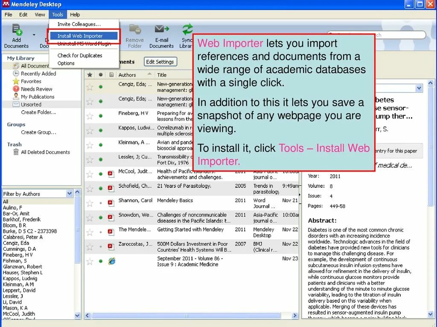
Task: Click web page icon for Academic Medicine row
Action: [112, 261]
